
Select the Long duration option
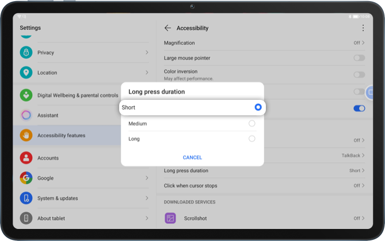251,139
